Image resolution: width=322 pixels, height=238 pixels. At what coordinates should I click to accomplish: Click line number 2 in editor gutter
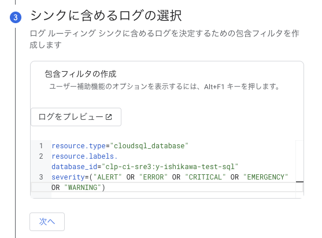click(x=41, y=156)
